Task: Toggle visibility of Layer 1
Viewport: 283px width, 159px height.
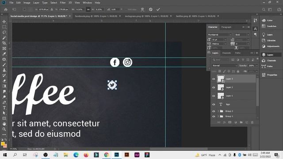Action: tap(214, 96)
